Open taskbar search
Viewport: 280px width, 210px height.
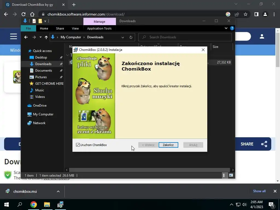(20, 205)
